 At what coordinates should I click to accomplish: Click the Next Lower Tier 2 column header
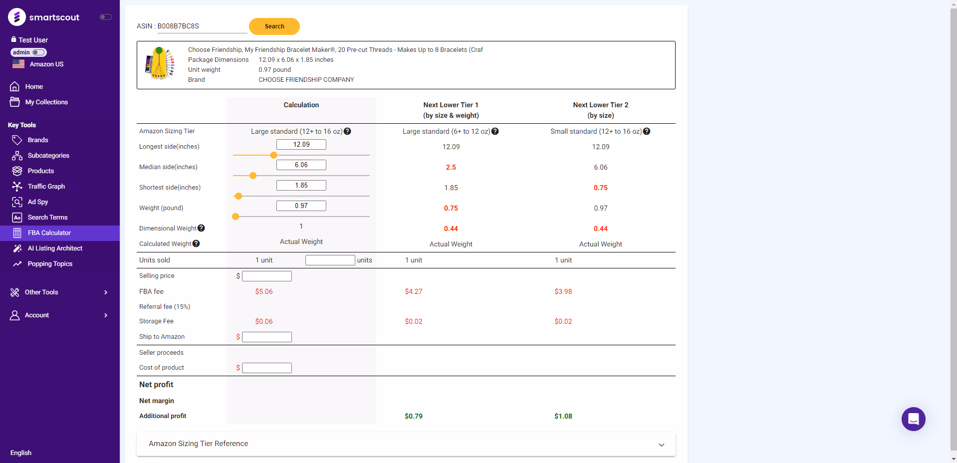point(601,110)
